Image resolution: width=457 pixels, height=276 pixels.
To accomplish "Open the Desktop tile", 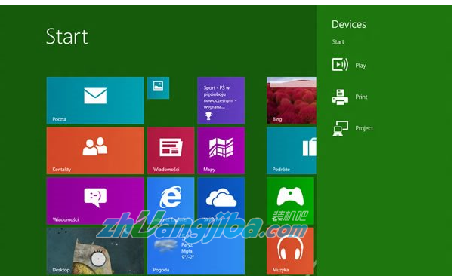I will 95,251.
